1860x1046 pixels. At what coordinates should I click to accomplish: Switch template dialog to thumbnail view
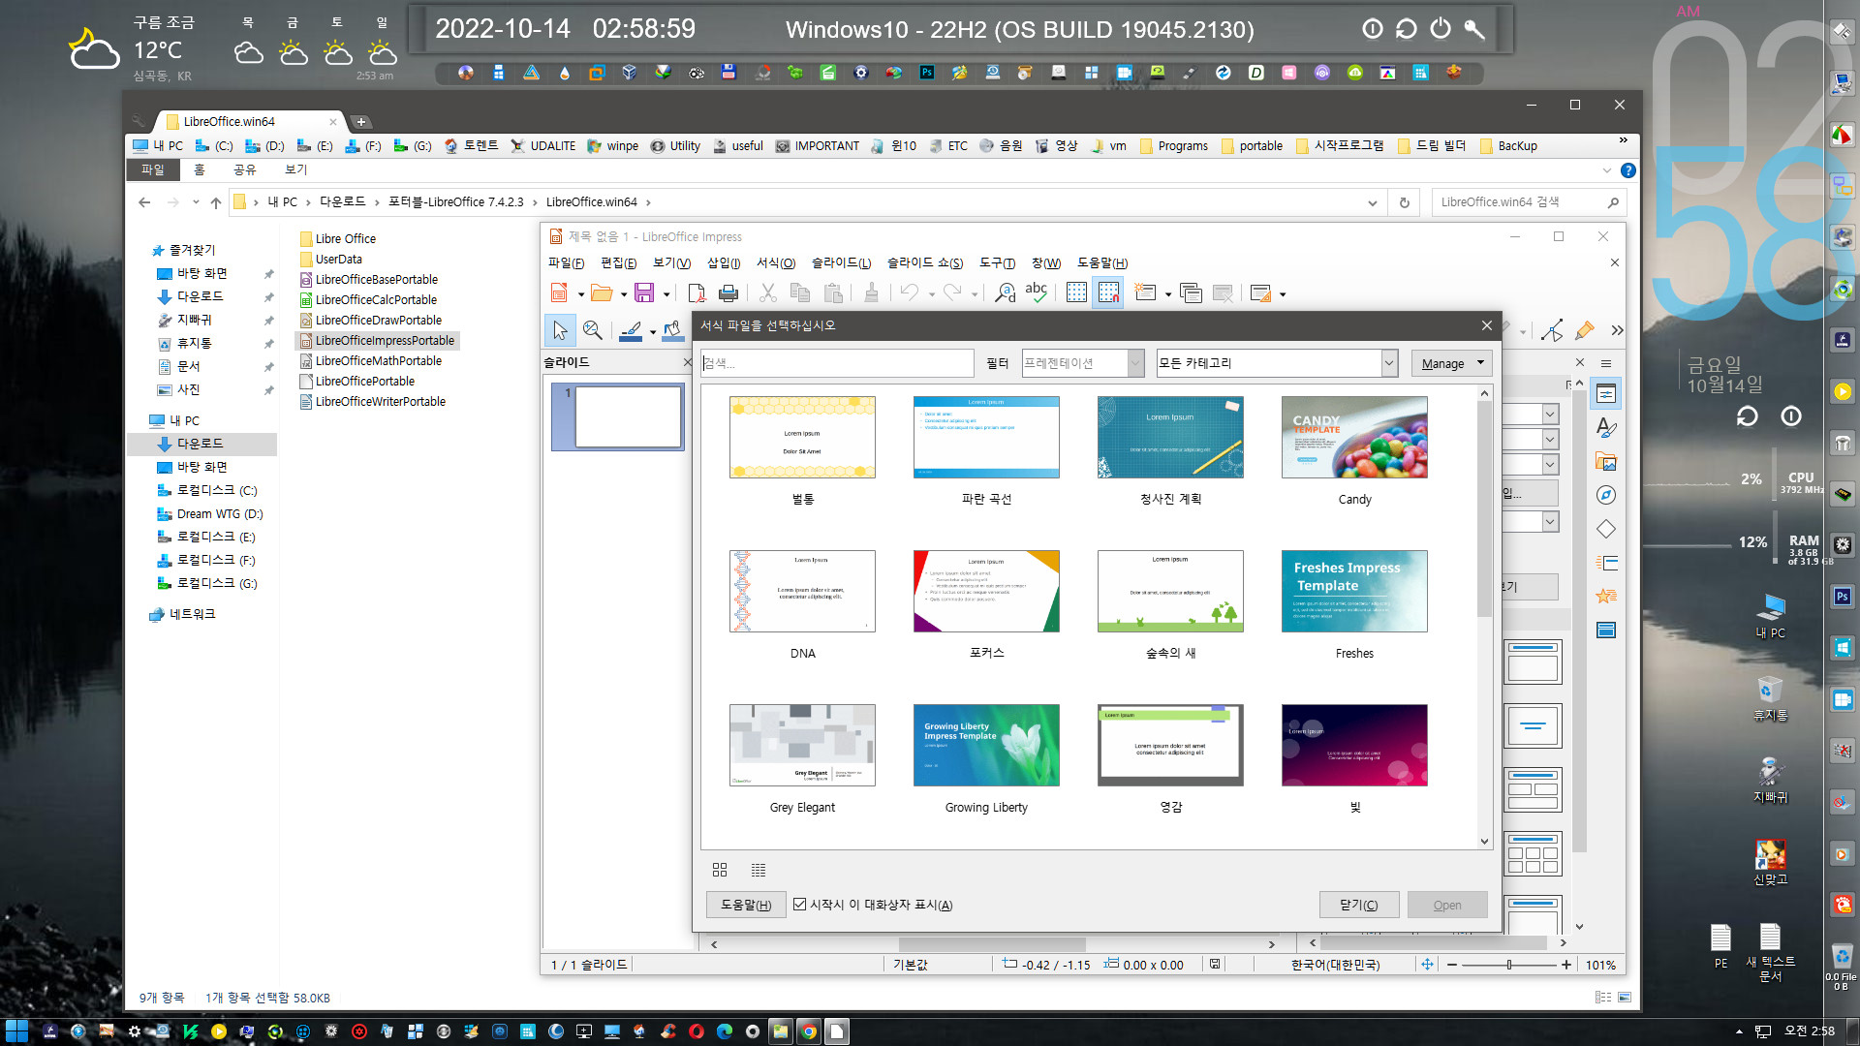tap(720, 870)
